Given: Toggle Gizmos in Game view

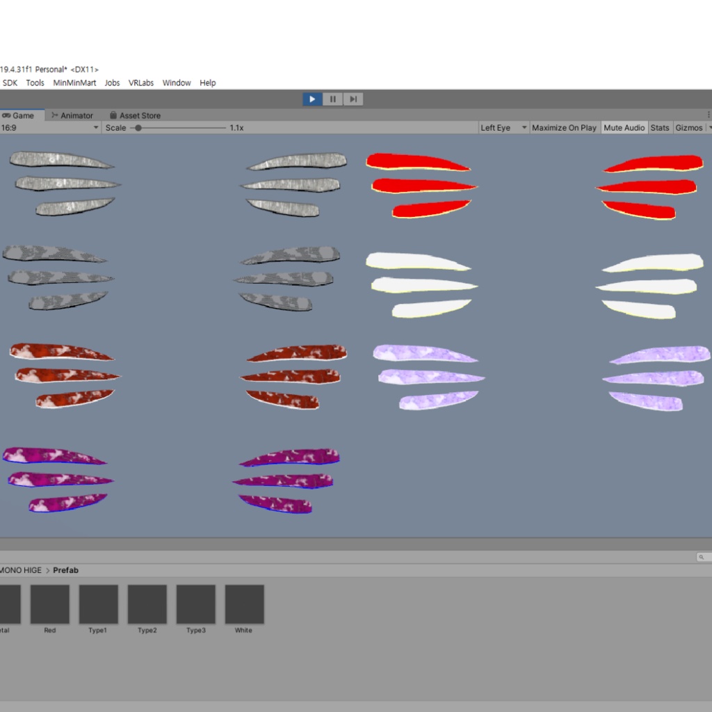Looking at the screenshot, I should pos(688,128).
